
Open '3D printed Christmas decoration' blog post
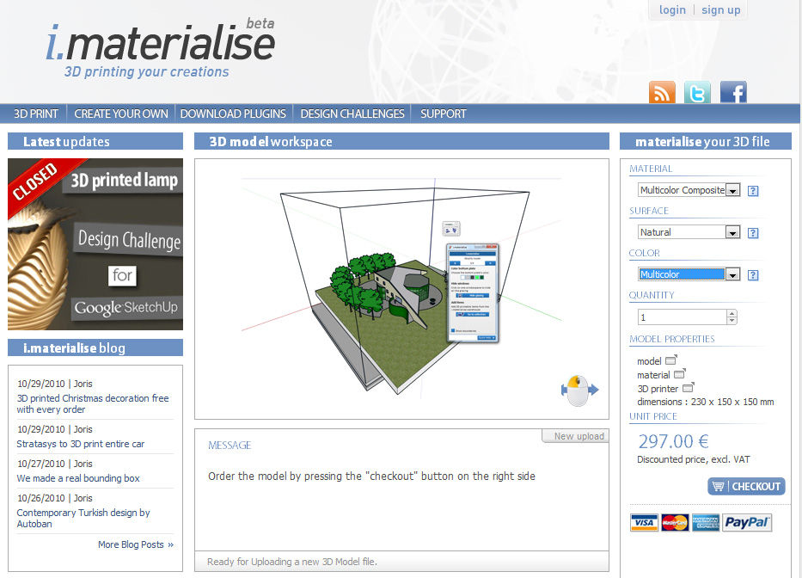pos(93,404)
